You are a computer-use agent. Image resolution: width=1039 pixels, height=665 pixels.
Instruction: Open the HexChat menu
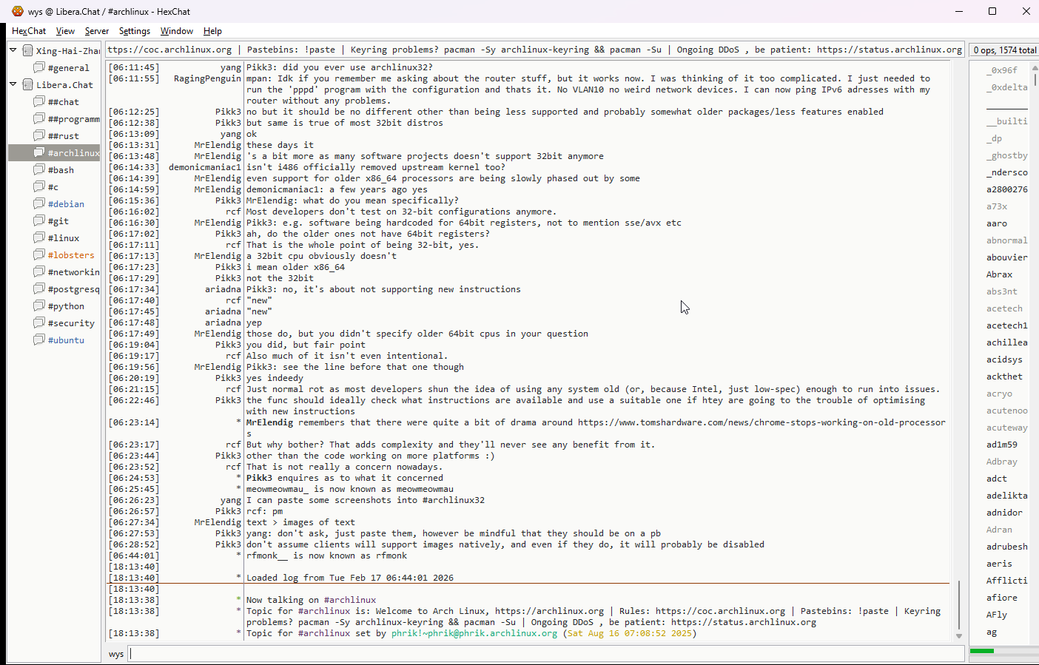tap(29, 31)
